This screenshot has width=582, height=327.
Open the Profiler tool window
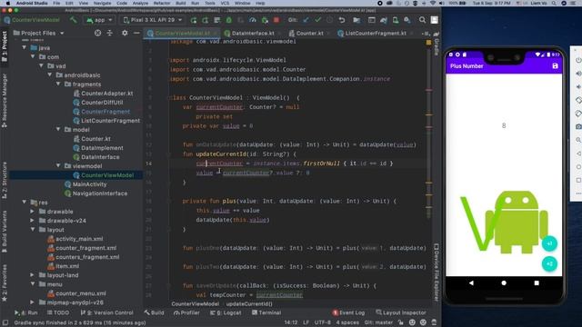tap(186, 312)
